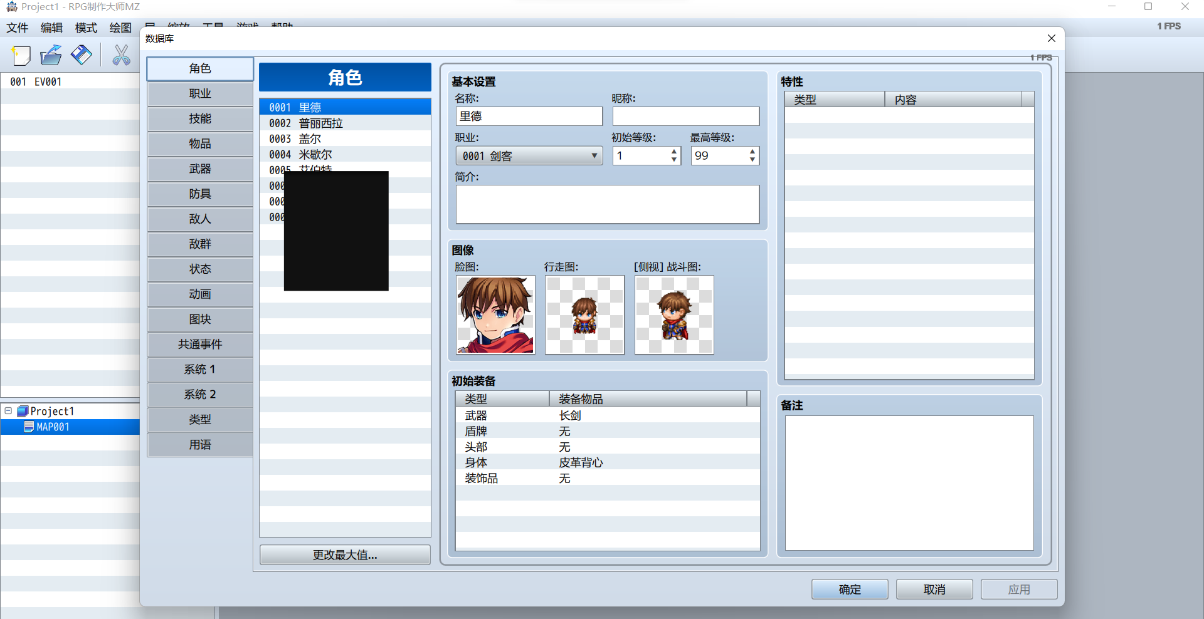Click the 名称 name input field
Screen dimensions: 1204x619
529,117
